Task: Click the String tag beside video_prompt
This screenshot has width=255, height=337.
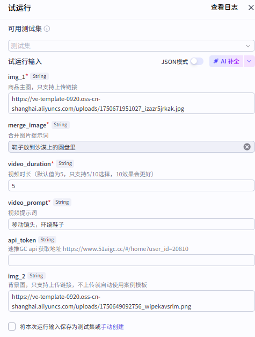Action: (x=62, y=202)
